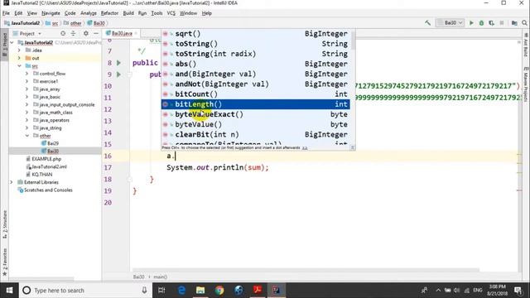Pick the highlighted bitLength() suggestion
The height and width of the screenshot is (298, 530).
[x=256, y=104]
